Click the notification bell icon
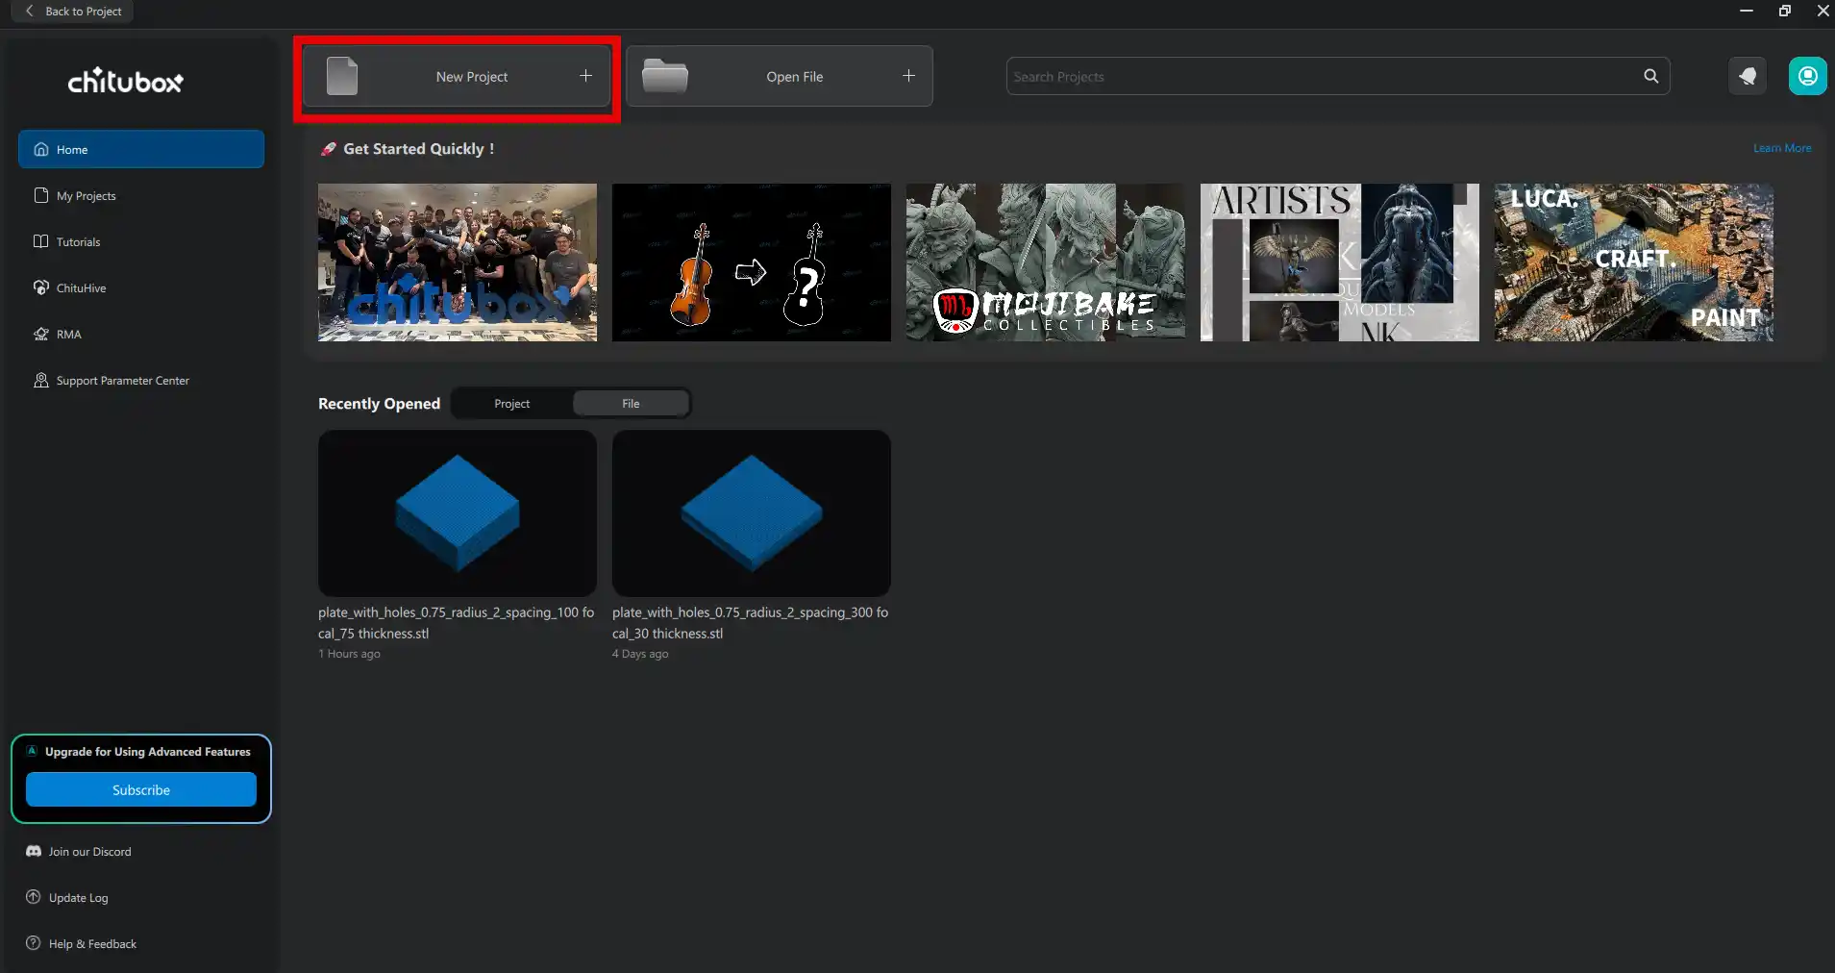Image resolution: width=1835 pixels, height=973 pixels. [1747, 76]
